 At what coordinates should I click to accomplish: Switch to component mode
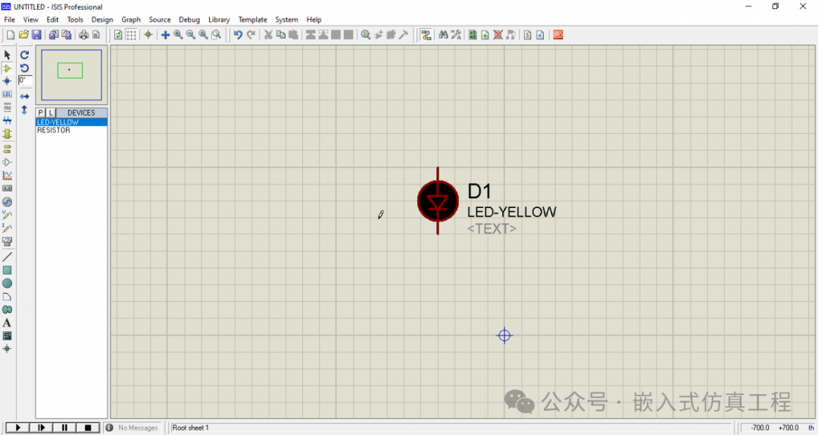(x=8, y=68)
